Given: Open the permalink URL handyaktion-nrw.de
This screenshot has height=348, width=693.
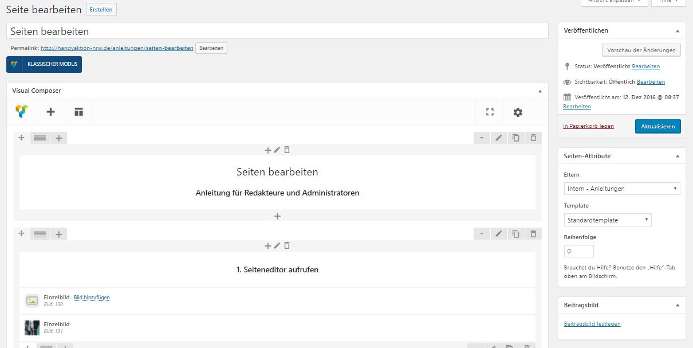Looking at the screenshot, I should tap(117, 48).
